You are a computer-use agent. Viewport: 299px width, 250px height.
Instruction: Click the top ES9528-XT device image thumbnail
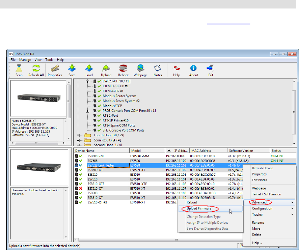(x=38, y=98)
